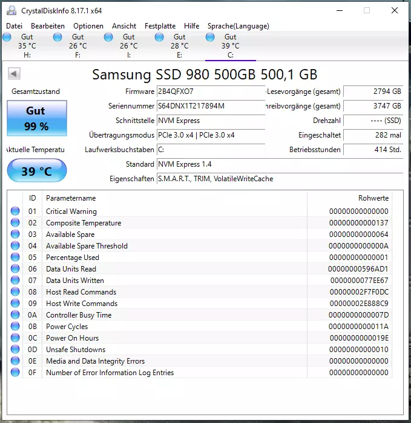Click status orb for drive H:

(7, 37)
